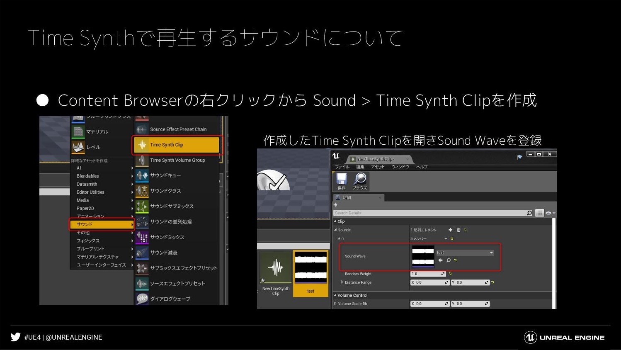Collapse the Clip category
The image size is (621, 350).
click(335, 221)
